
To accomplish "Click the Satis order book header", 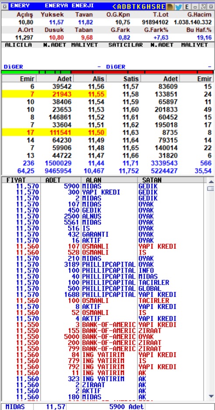I will pos(123,78).
